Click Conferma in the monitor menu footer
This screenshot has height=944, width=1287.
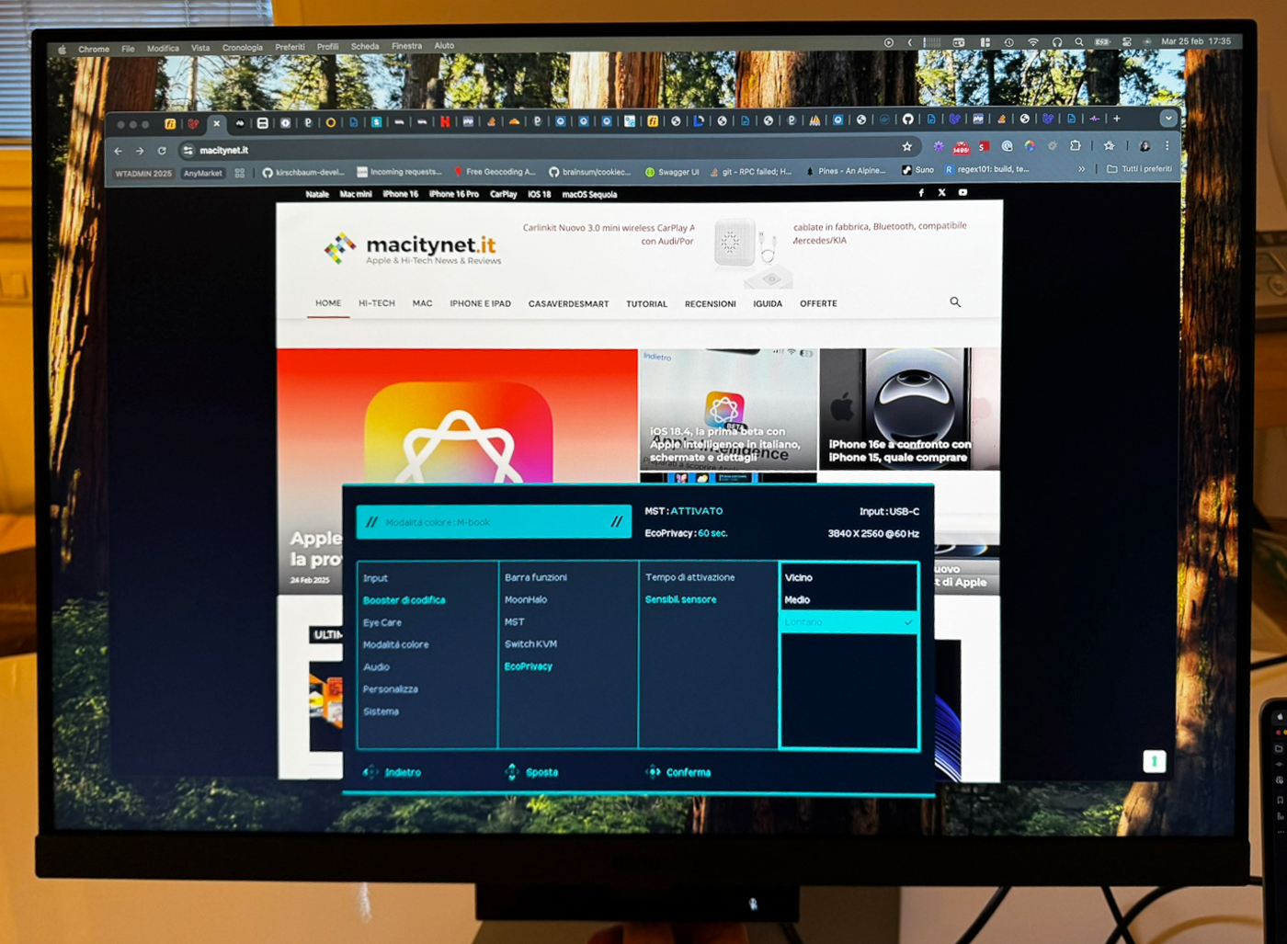(678, 772)
